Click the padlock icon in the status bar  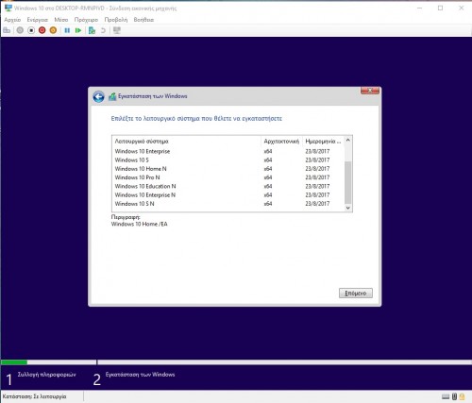(x=462, y=396)
